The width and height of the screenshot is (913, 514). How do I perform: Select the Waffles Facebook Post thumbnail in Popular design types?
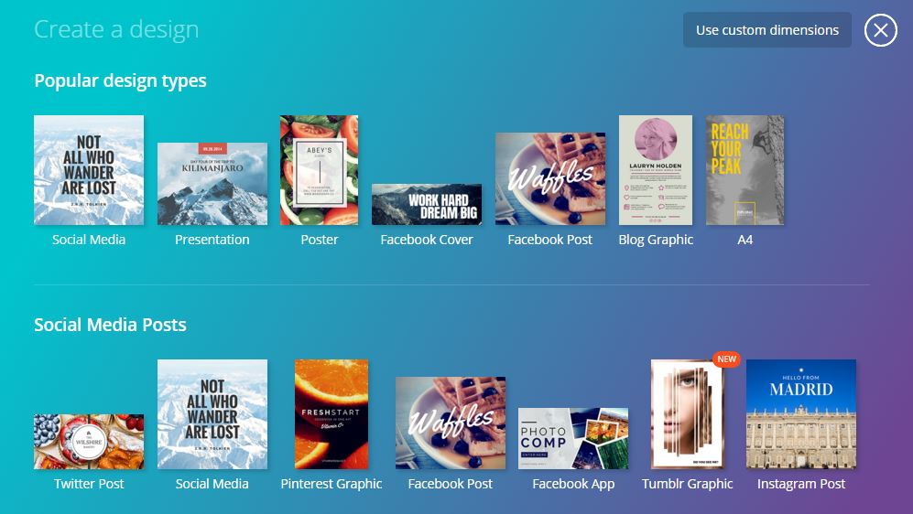pyautogui.click(x=550, y=178)
